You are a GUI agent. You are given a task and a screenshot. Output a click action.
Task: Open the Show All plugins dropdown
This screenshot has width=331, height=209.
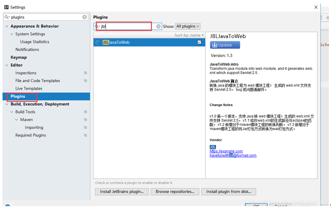click(x=188, y=26)
